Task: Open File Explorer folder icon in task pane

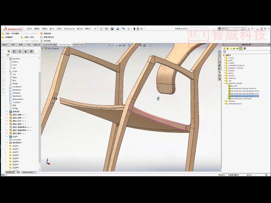Action: pos(219,59)
